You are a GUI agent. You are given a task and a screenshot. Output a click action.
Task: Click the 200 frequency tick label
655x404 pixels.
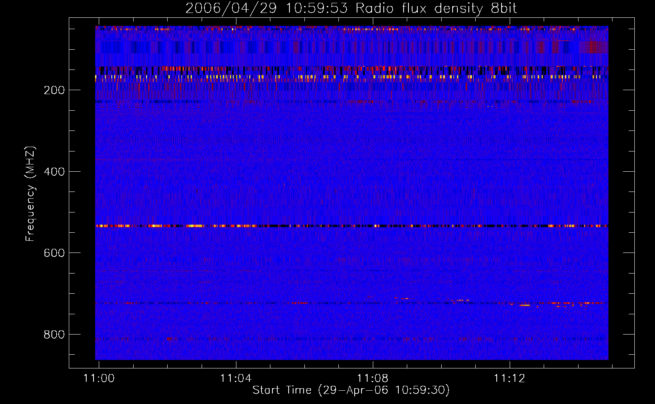pyautogui.click(x=54, y=90)
